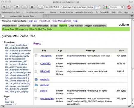Viewport: 134px width, 108px height.
Task: Expand the URL bar history dropdown arrow
Action: pos(98,7)
